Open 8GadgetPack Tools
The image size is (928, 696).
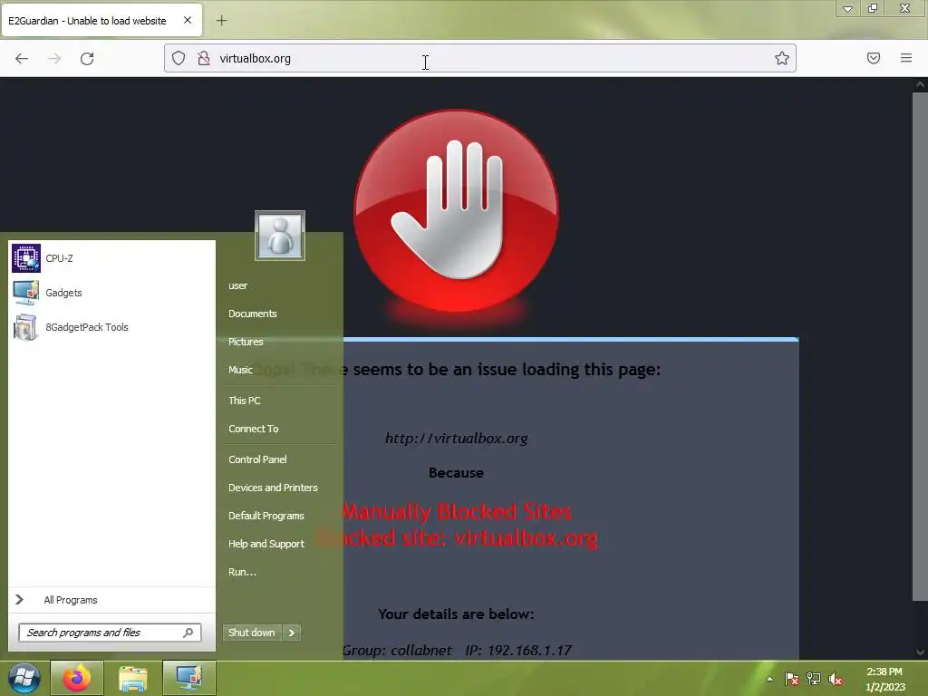coord(111,326)
